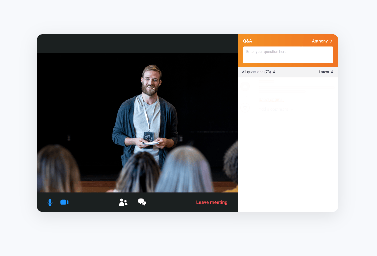Click the faded round icon beside Add a comment
This screenshot has height=256, width=377.
(245, 108)
